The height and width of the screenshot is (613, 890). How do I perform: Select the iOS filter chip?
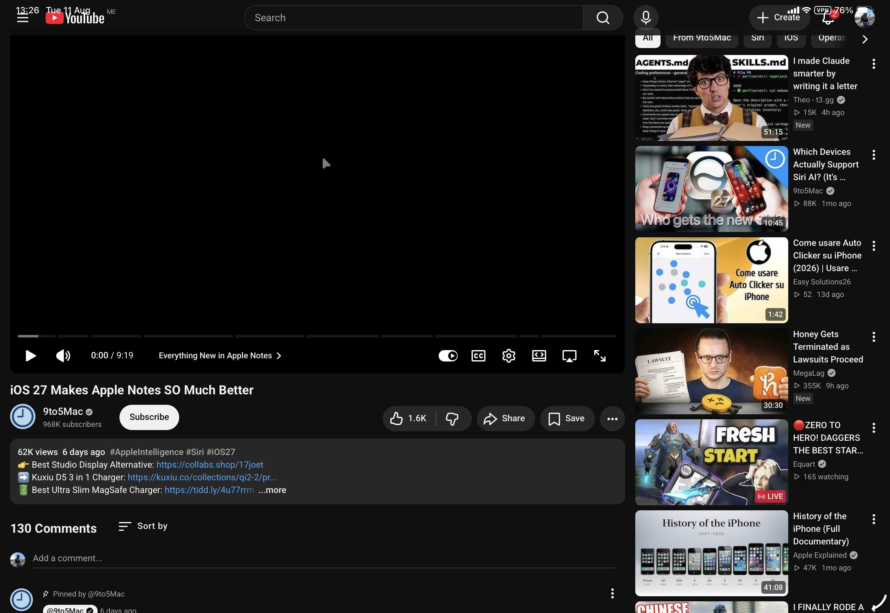pyautogui.click(x=791, y=38)
